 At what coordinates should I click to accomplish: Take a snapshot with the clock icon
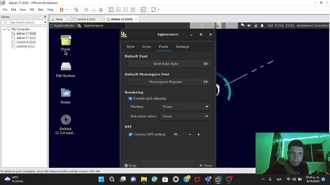86,10
